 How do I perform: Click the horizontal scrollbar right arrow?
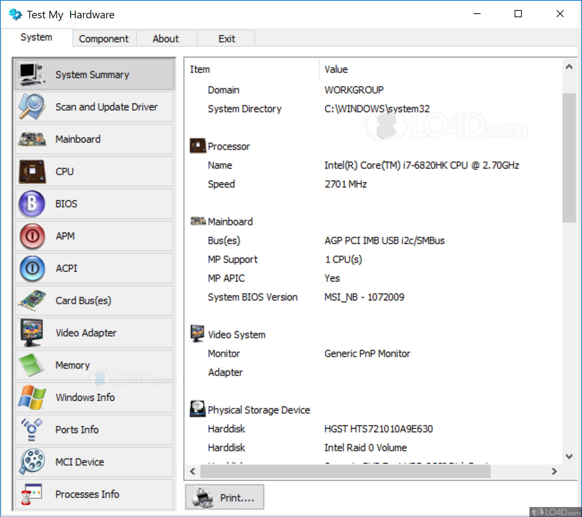(x=554, y=471)
